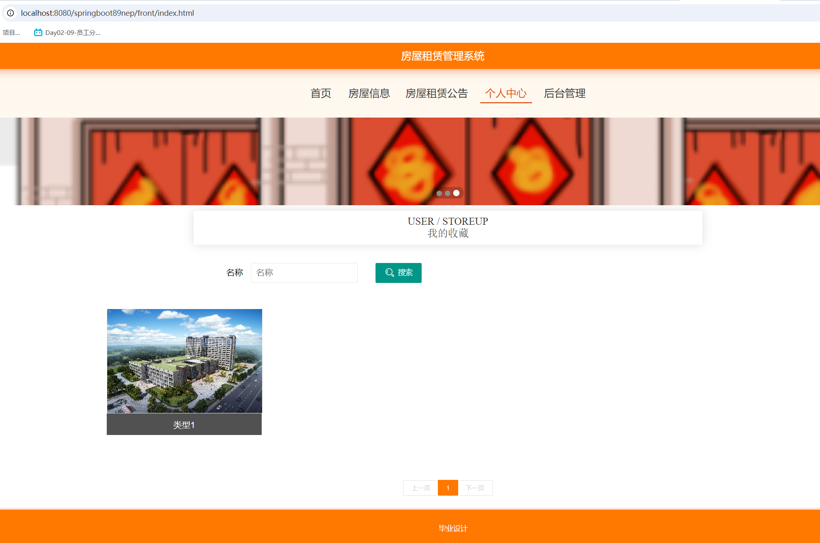Select page 1 in pagination
Image resolution: width=820 pixels, height=543 pixels.
click(x=447, y=488)
